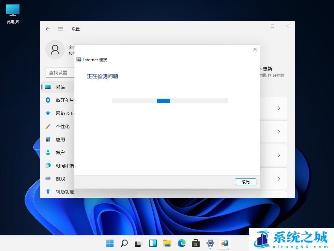Click the user account avatar icon

[x=55, y=50]
